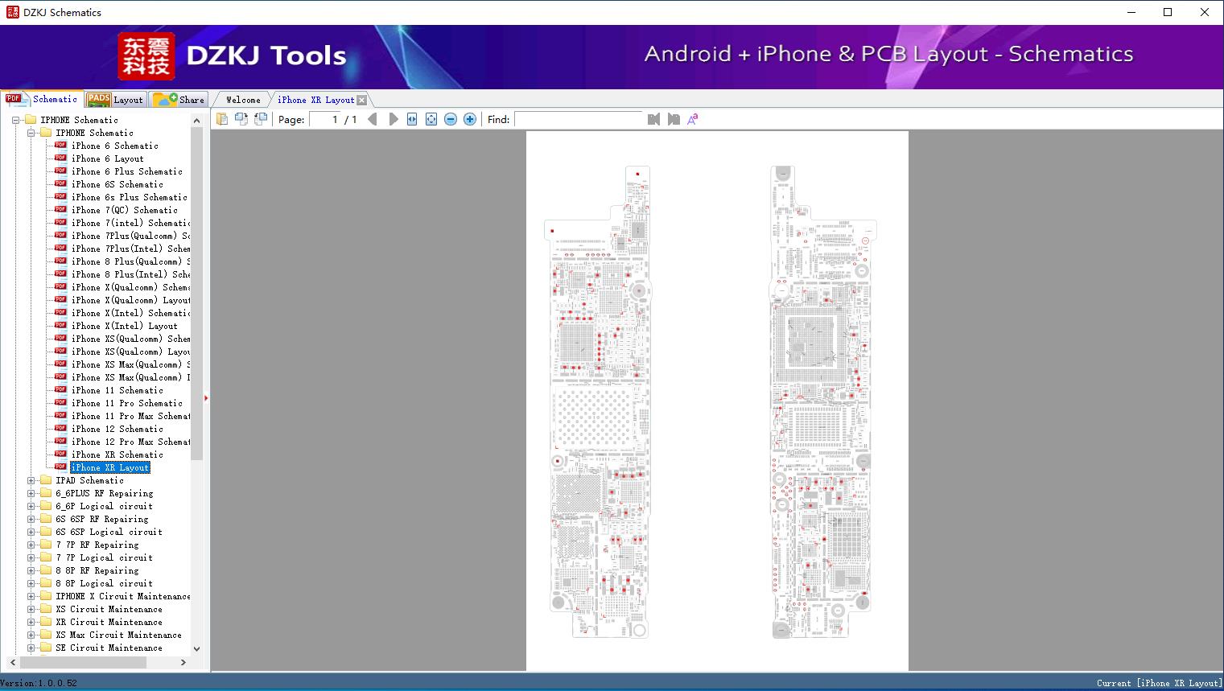This screenshot has width=1224, height=691.
Task: Expand the 6_6P Logical circuit folder
Action: (31, 506)
